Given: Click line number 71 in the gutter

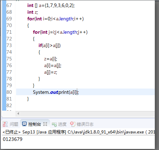Looking at the screenshot, I should pos(9,32).
